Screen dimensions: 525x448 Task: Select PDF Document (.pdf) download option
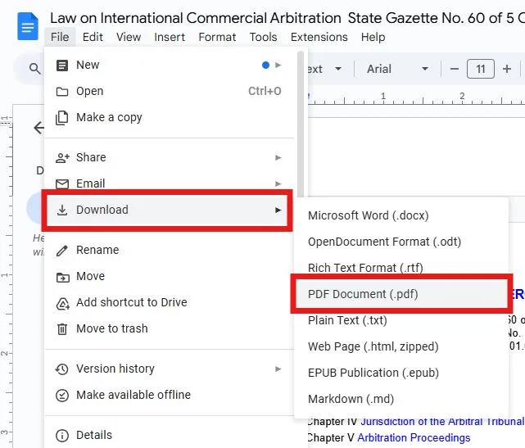[x=363, y=294]
